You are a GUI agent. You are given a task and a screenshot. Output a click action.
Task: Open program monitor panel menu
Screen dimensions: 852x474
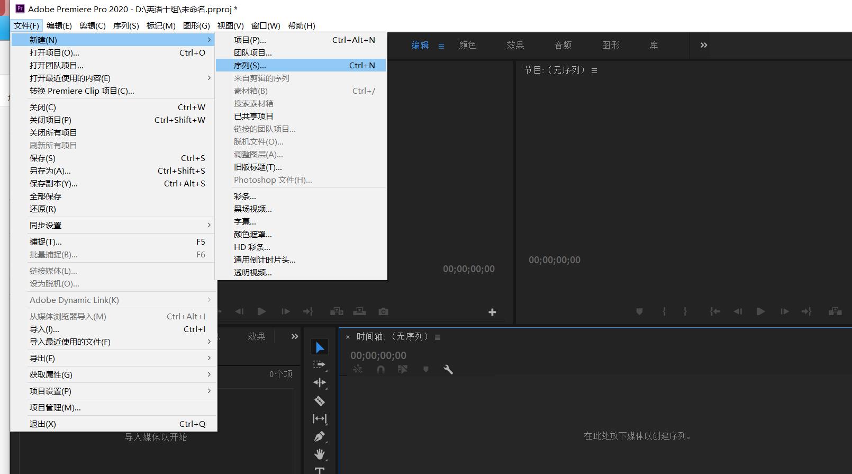pyautogui.click(x=594, y=70)
